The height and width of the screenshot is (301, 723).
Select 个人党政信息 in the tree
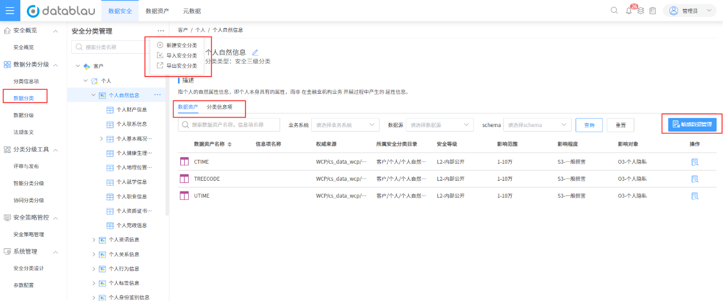click(x=132, y=225)
